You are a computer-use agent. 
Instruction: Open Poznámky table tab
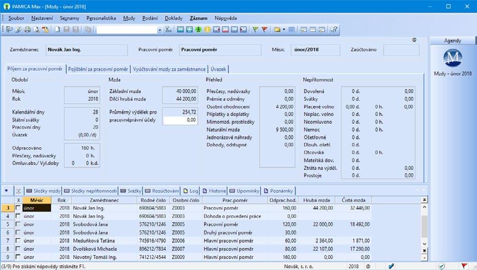[278, 191]
